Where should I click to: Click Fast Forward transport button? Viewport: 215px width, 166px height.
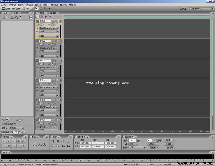(x=14, y=146)
